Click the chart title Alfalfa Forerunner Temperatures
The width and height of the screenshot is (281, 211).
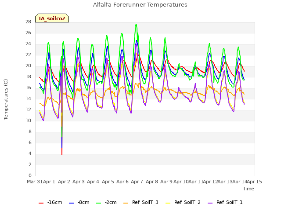click(x=140, y=5)
